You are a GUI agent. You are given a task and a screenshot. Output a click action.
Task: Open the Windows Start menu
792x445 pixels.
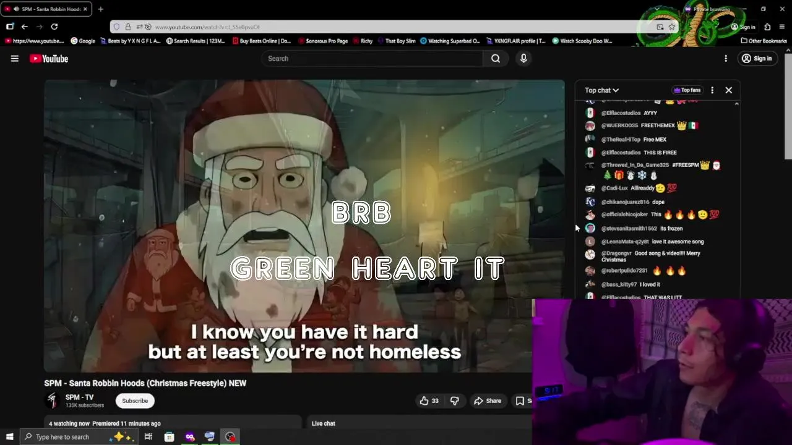pyautogui.click(x=9, y=437)
